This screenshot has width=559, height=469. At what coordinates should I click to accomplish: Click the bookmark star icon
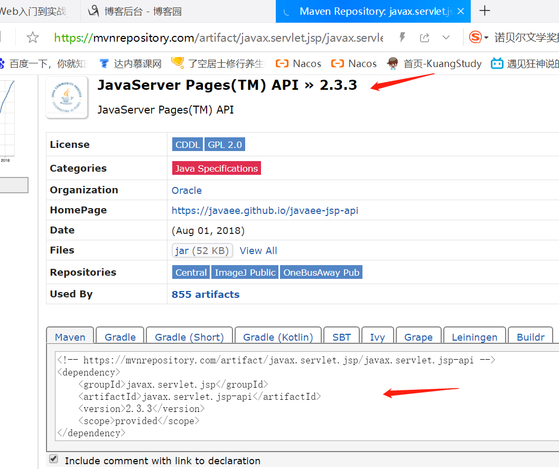pyautogui.click(x=32, y=37)
